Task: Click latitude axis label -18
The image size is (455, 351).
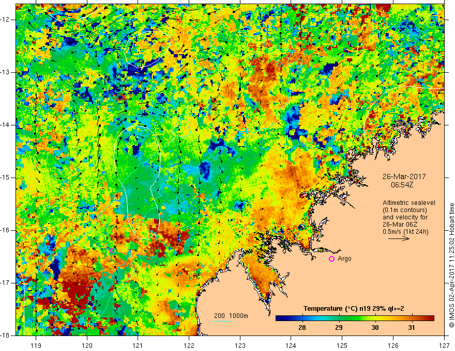Action: pyautogui.click(x=6, y=336)
